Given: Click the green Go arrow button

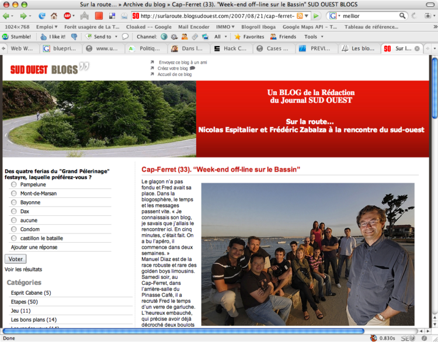Looking at the screenshot, I should point(316,16).
